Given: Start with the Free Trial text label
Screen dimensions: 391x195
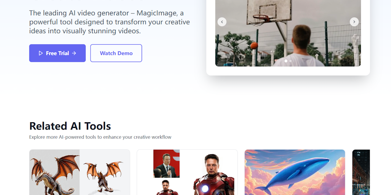Looking at the screenshot, I should pos(57,53).
